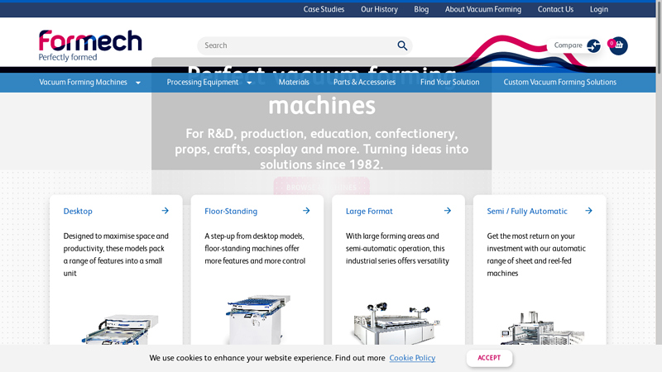Expand Vacuum Forming Machines dropdown

pos(138,83)
